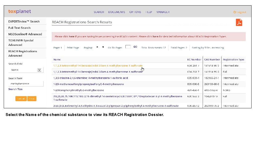Click the Page: 1 indicator

pyautogui.click(x=58, y=48)
